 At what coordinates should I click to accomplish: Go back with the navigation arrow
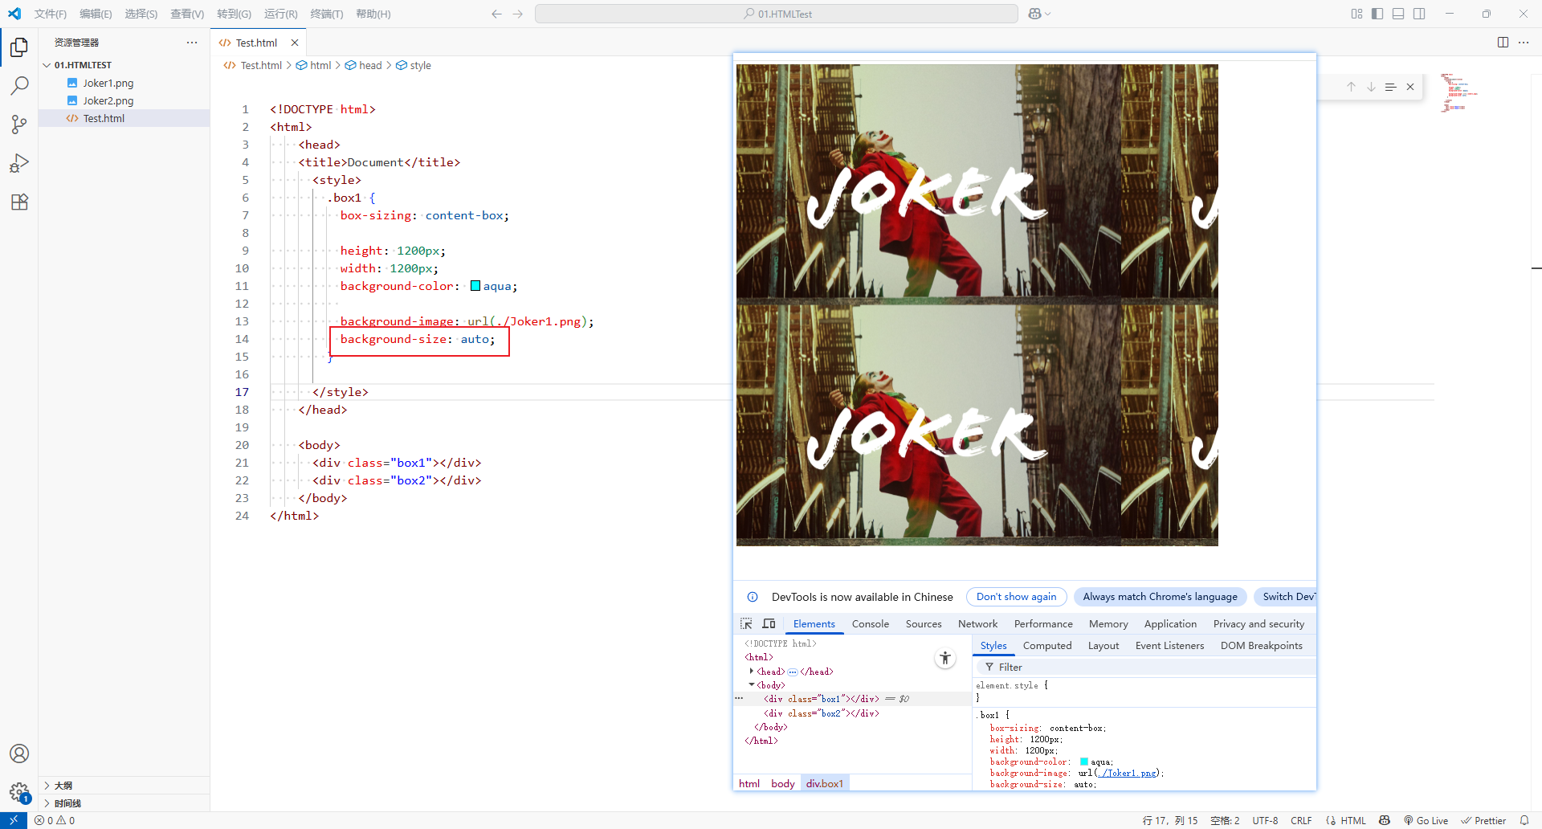coord(496,14)
